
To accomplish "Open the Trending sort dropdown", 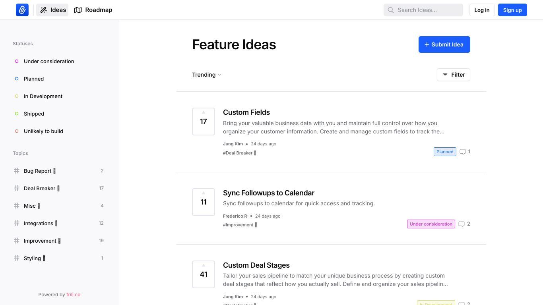I will pyautogui.click(x=207, y=75).
